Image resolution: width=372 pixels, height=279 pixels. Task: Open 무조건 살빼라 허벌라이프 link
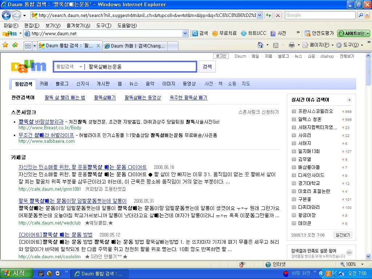(46, 135)
